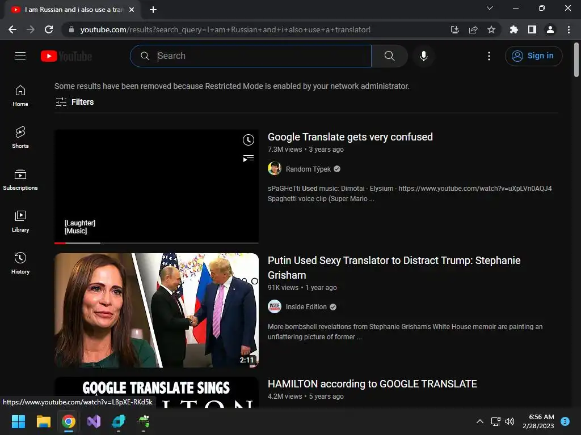Click the address bar URL
Screen dimensions: 581x435
pyautogui.click(x=225, y=29)
